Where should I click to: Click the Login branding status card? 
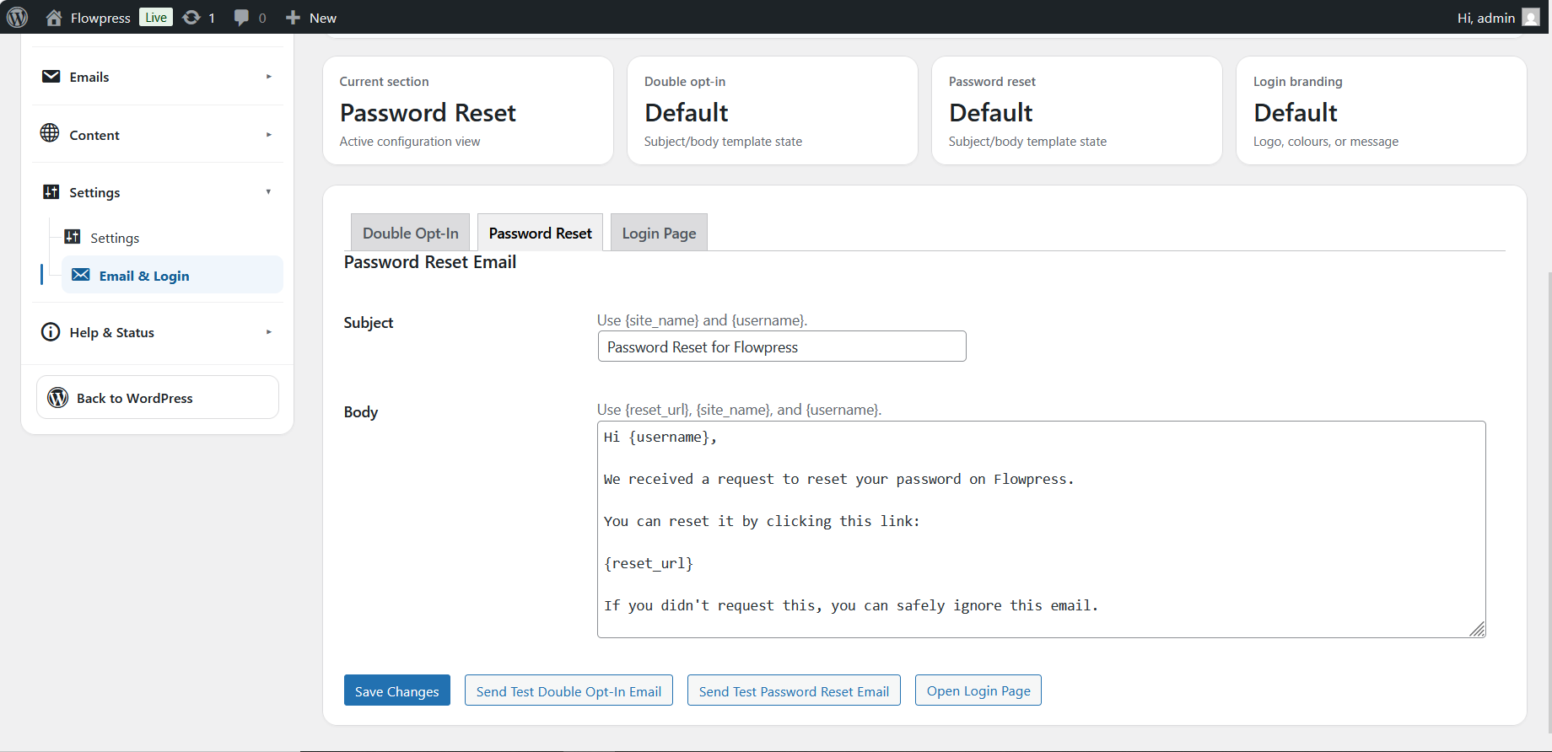coord(1382,110)
